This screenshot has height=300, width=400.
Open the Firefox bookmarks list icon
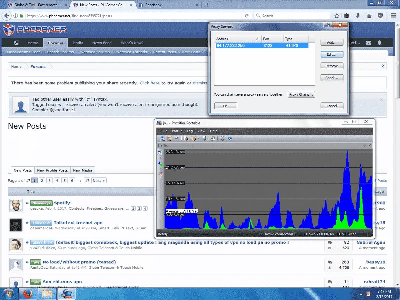pos(347,16)
